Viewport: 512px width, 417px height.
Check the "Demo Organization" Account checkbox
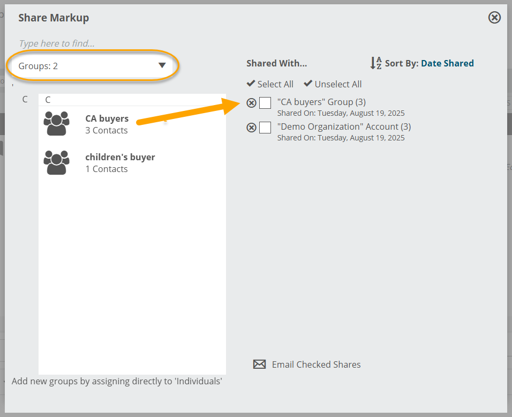click(x=265, y=128)
